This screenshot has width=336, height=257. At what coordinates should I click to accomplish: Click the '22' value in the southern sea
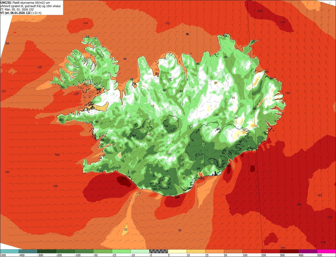[126, 229]
